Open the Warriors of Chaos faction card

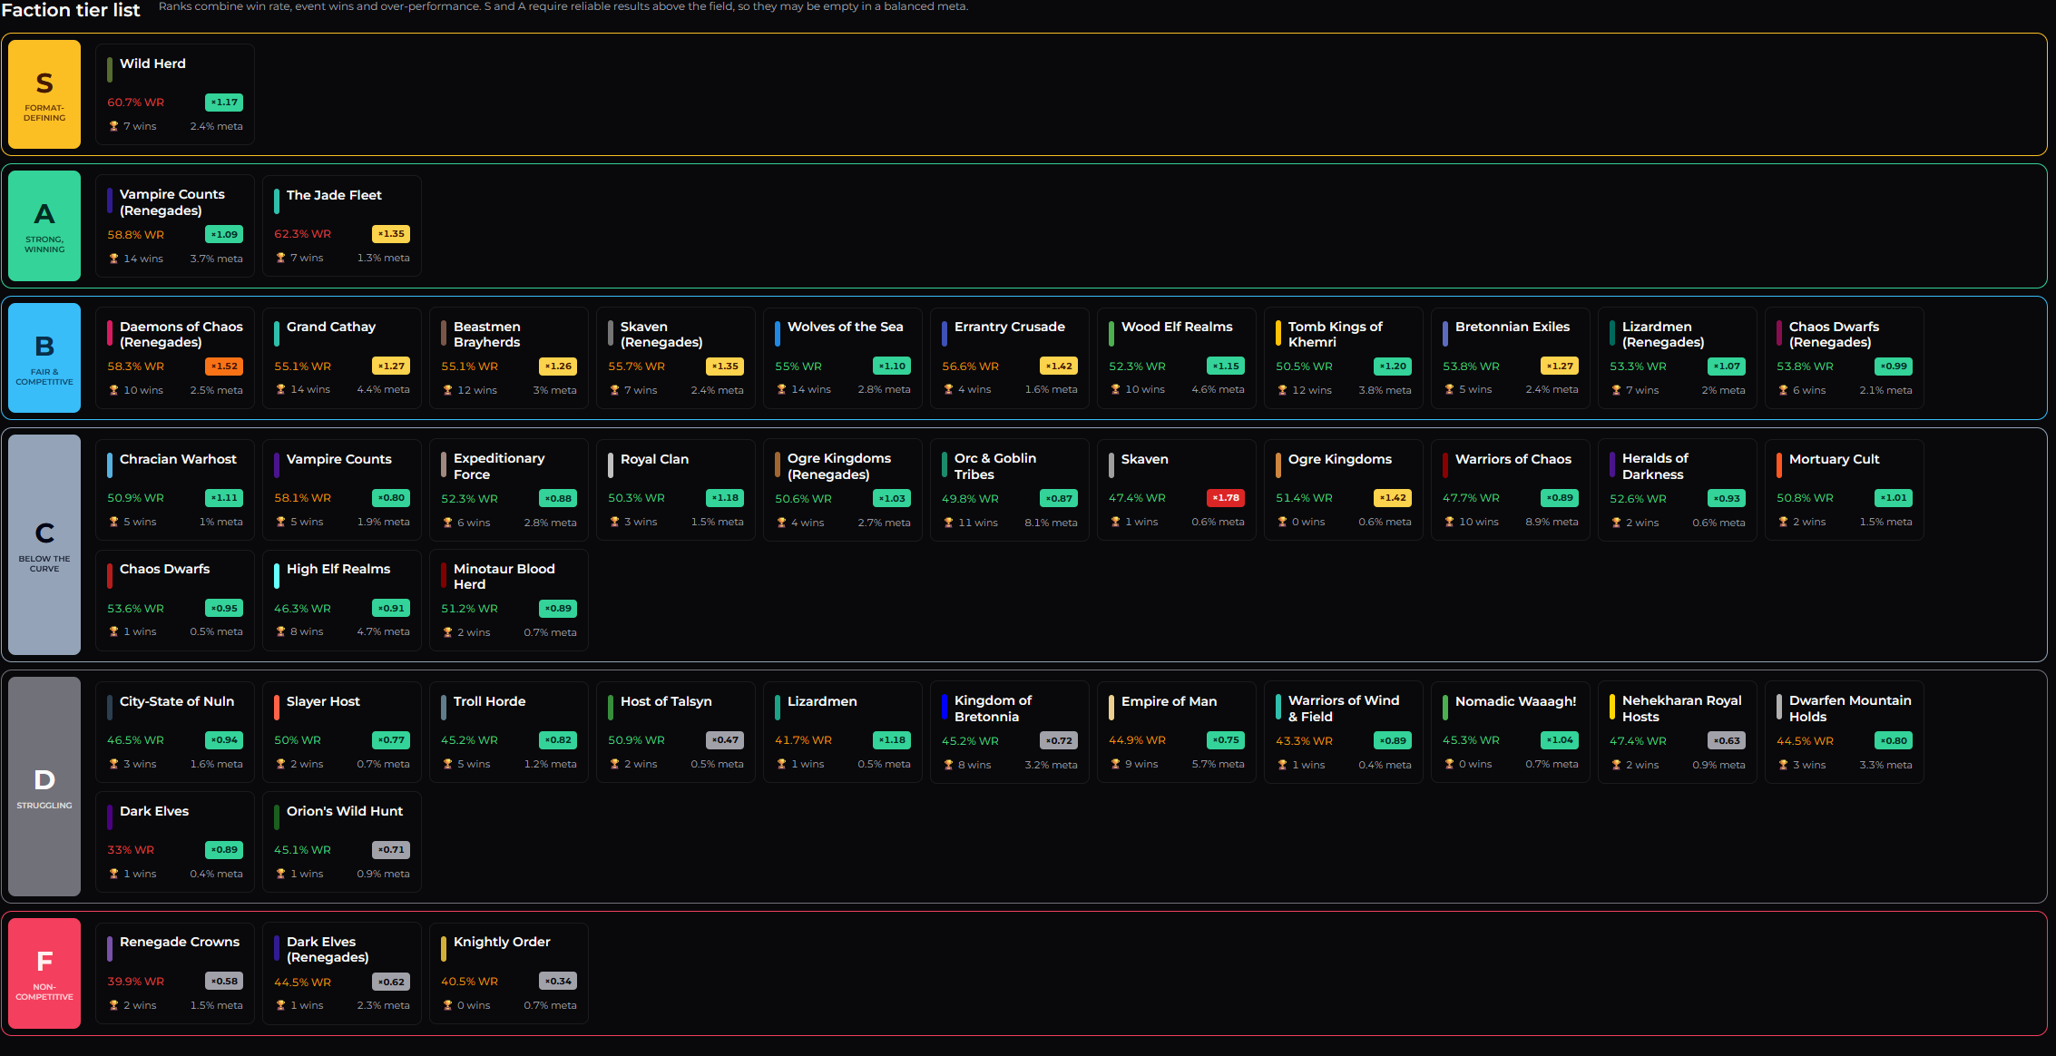pyautogui.click(x=1511, y=490)
